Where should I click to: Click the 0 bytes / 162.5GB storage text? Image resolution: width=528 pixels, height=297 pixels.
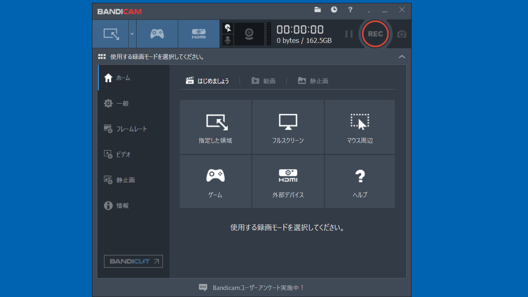point(304,41)
